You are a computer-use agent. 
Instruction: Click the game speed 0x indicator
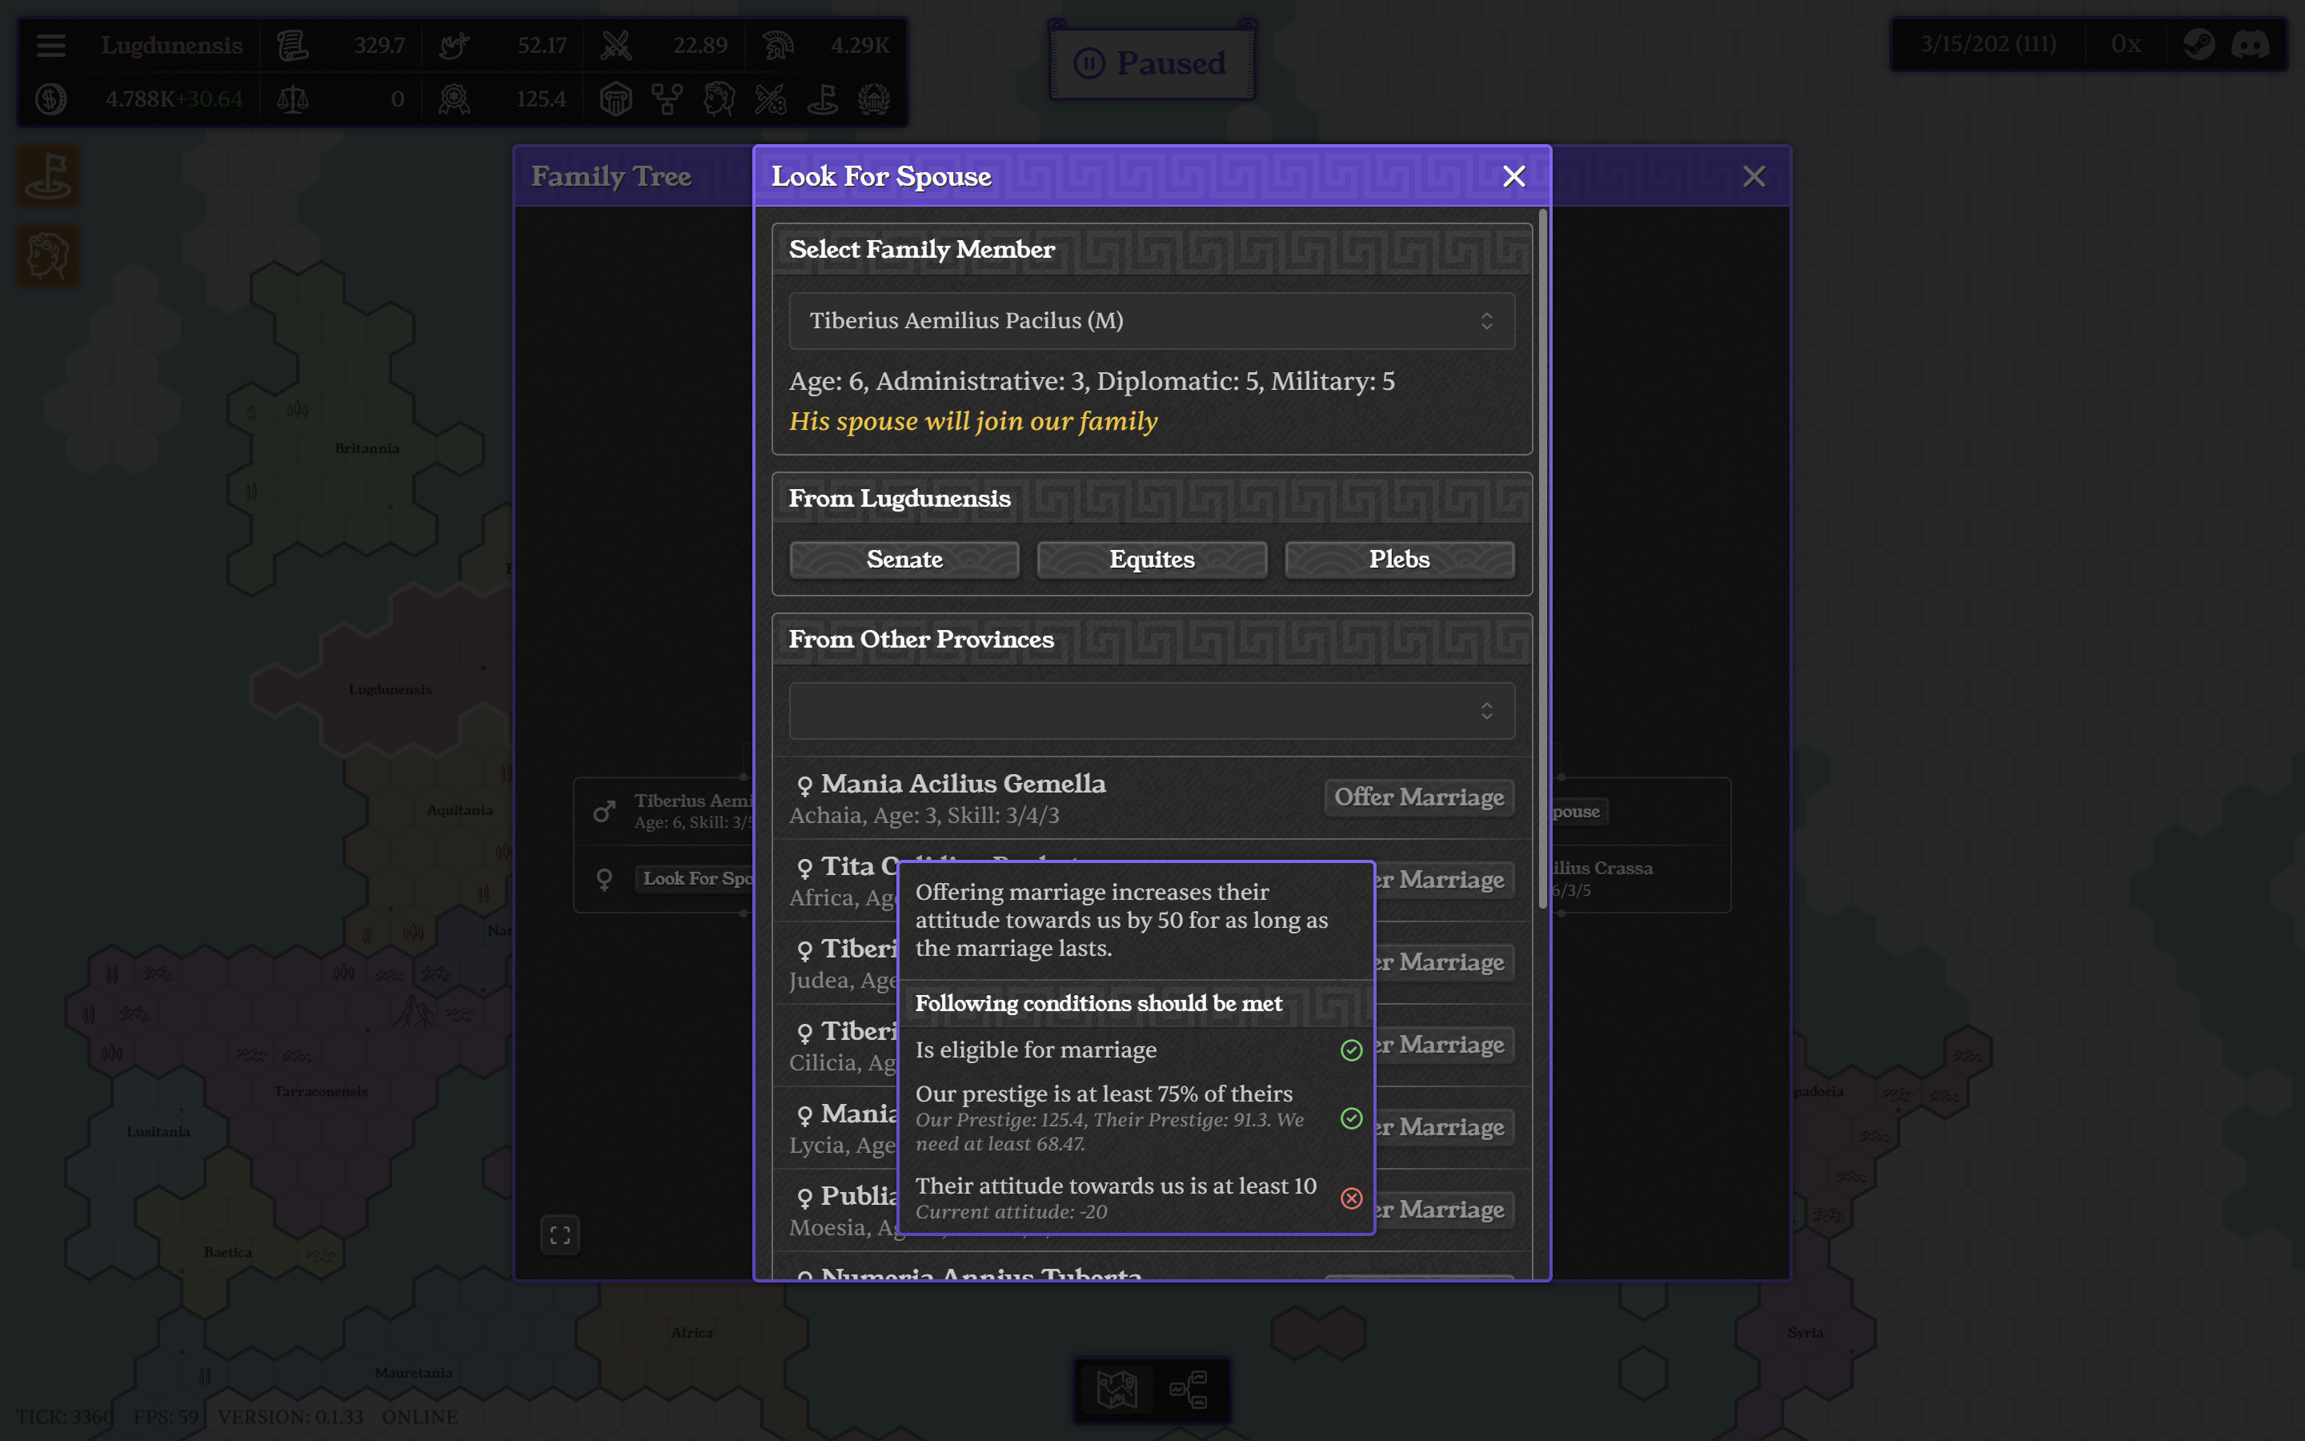(2125, 44)
